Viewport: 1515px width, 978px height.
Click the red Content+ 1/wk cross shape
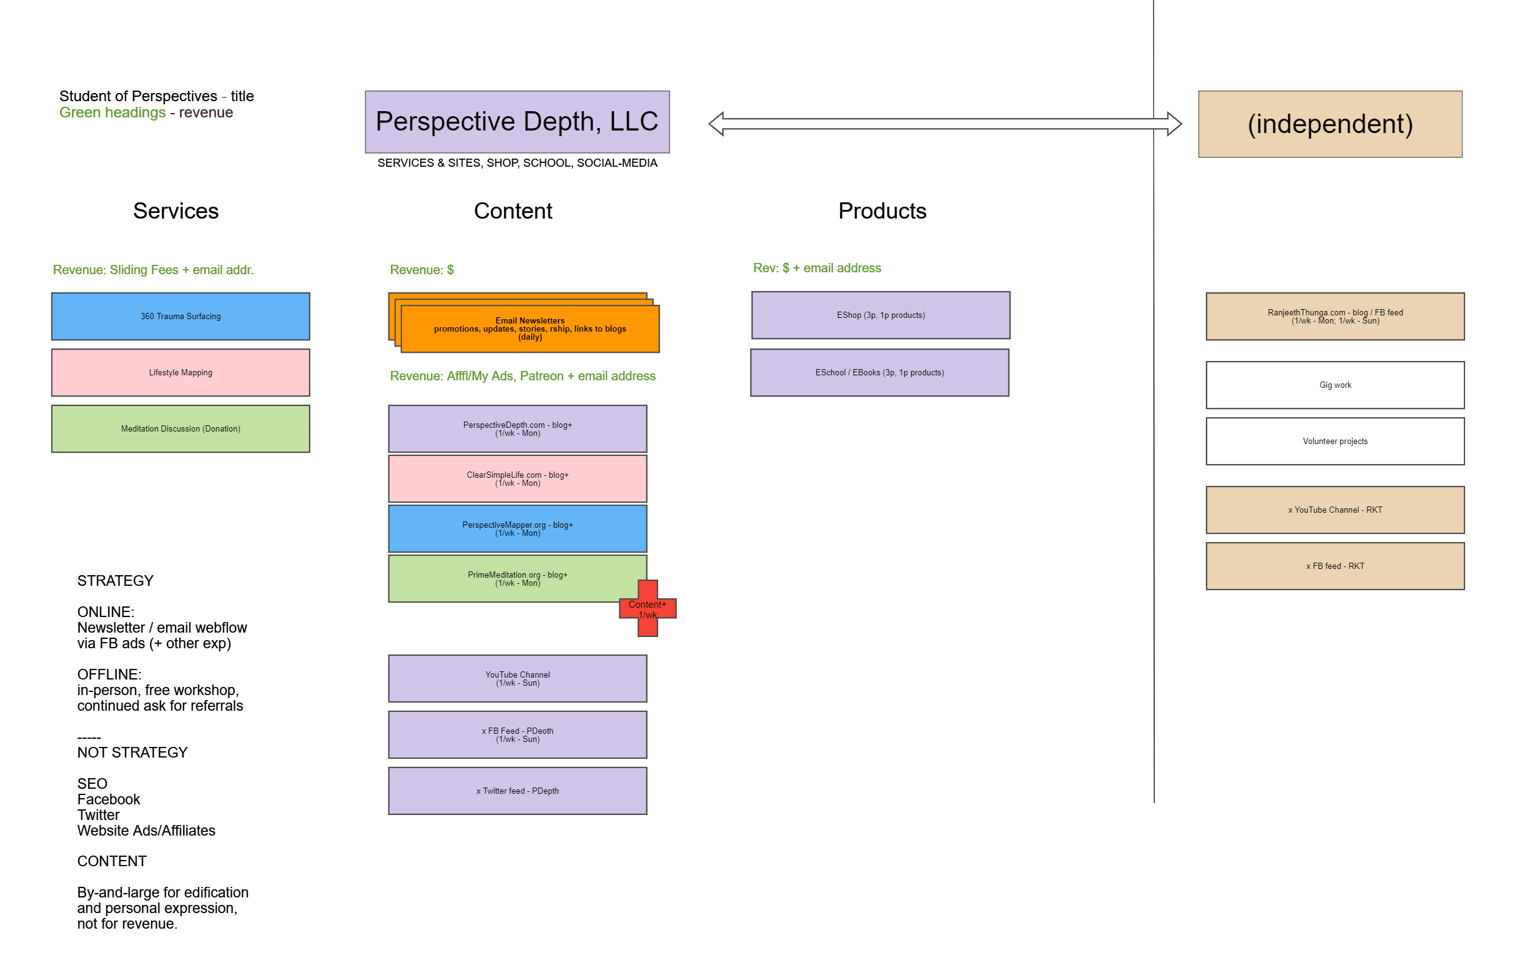point(648,608)
